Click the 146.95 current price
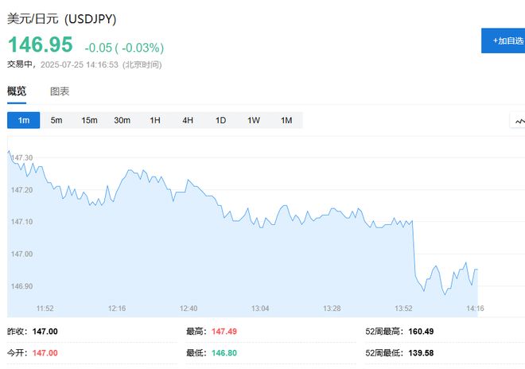525x369 pixels. [x=41, y=45]
